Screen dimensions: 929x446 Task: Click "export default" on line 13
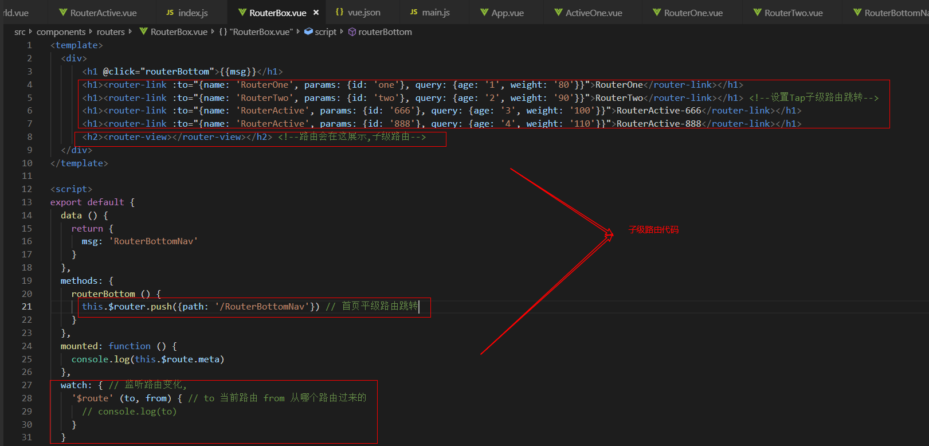coord(87,202)
